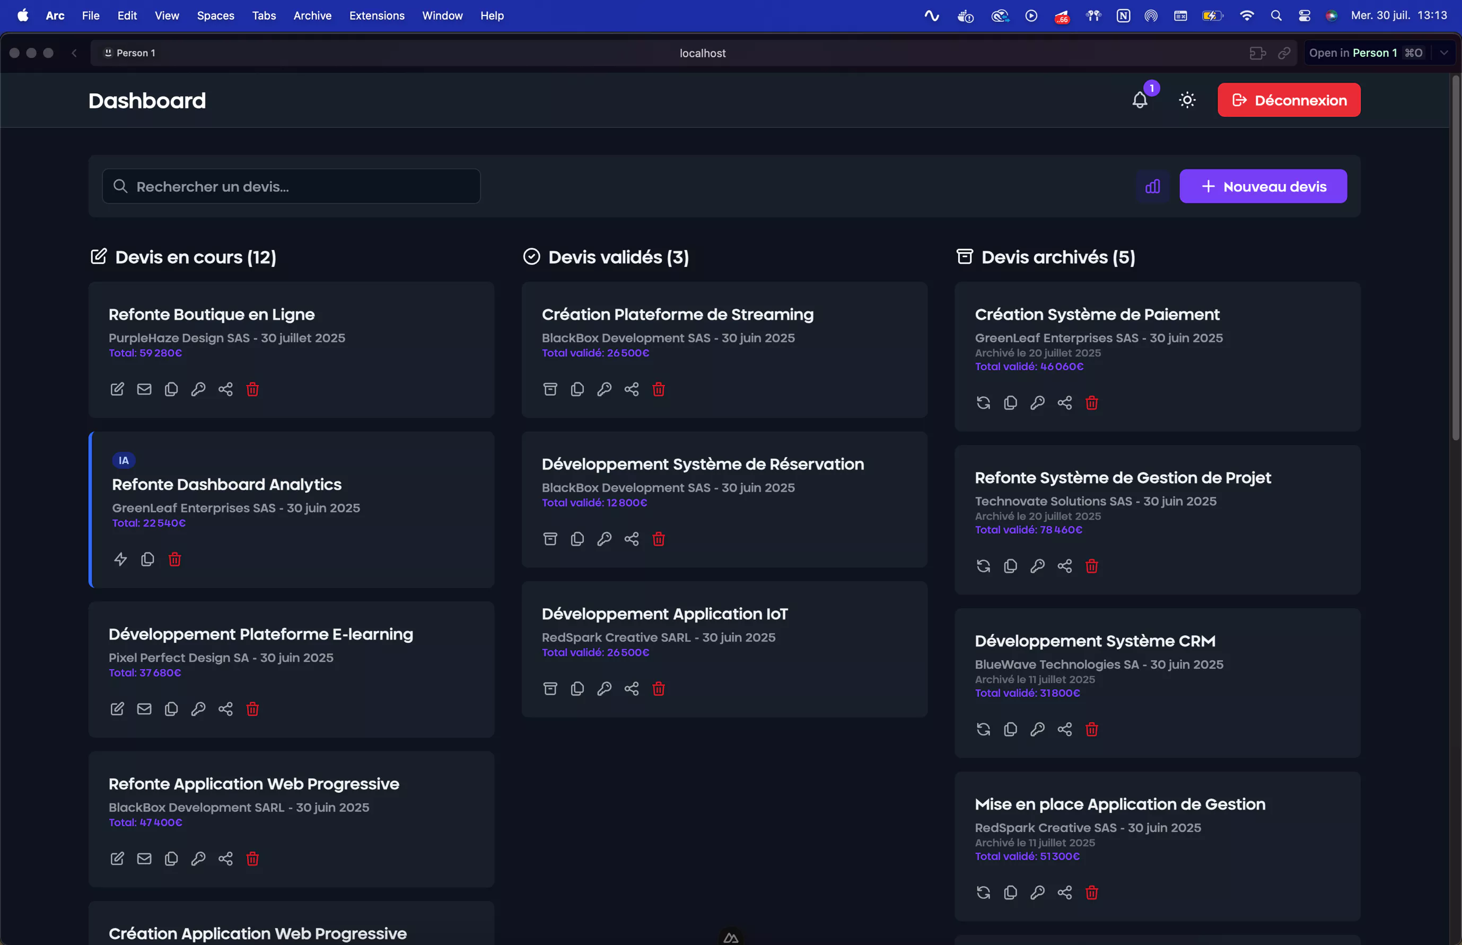Click key icon on Développement Système de Réservation

point(605,539)
